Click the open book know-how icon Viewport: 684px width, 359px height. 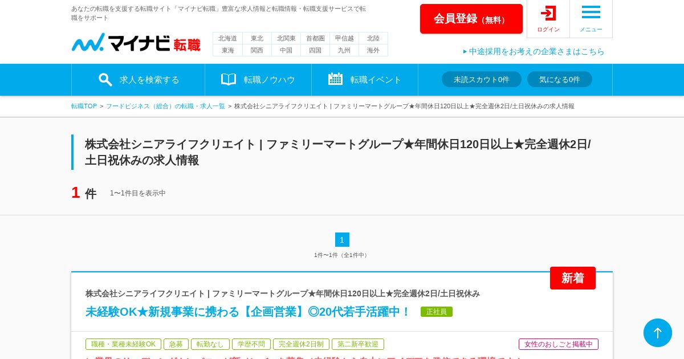tap(229, 79)
